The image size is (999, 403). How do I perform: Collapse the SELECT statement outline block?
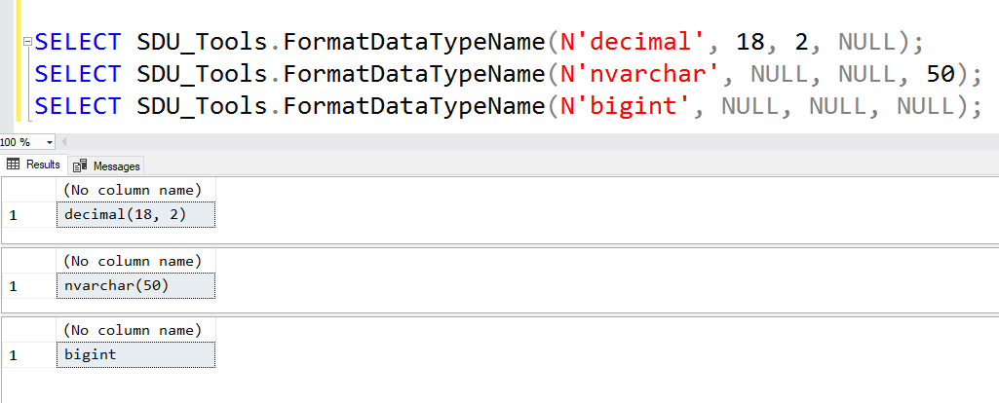[x=27, y=42]
